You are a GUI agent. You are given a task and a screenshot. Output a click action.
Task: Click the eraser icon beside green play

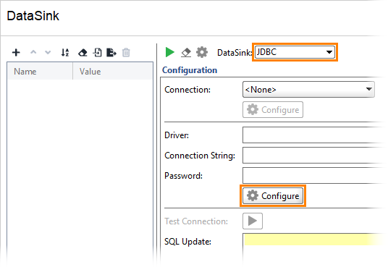tap(186, 53)
